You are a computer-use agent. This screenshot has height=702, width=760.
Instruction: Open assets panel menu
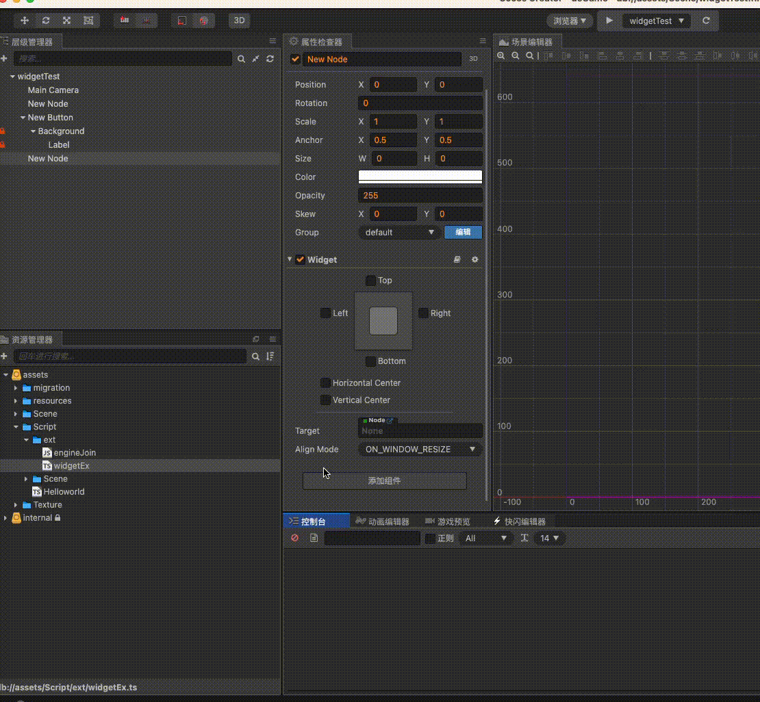[x=273, y=339]
